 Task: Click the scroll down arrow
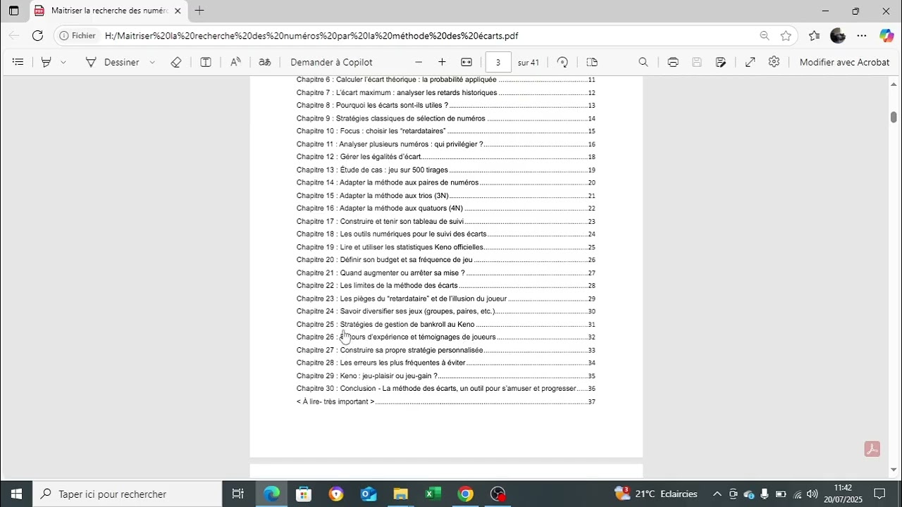coord(894,470)
